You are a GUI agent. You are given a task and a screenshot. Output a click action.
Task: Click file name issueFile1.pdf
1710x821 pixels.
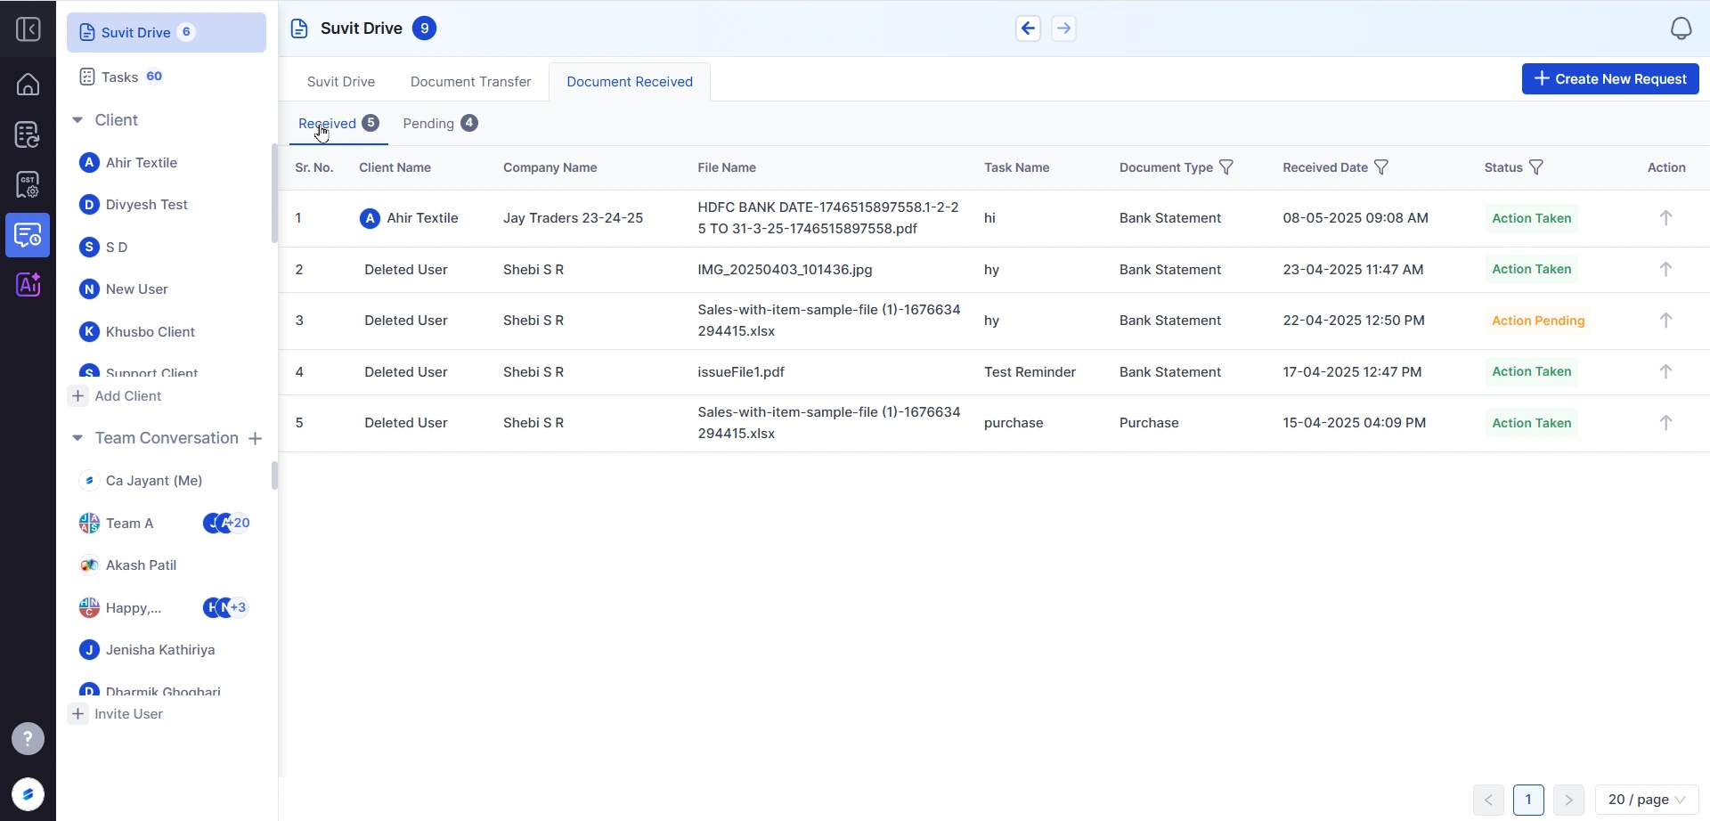[741, 372]
